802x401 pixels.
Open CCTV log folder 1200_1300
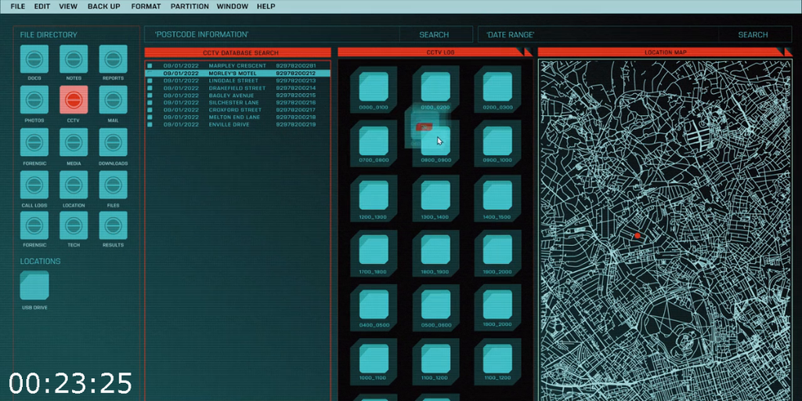(x=374, y=196)
